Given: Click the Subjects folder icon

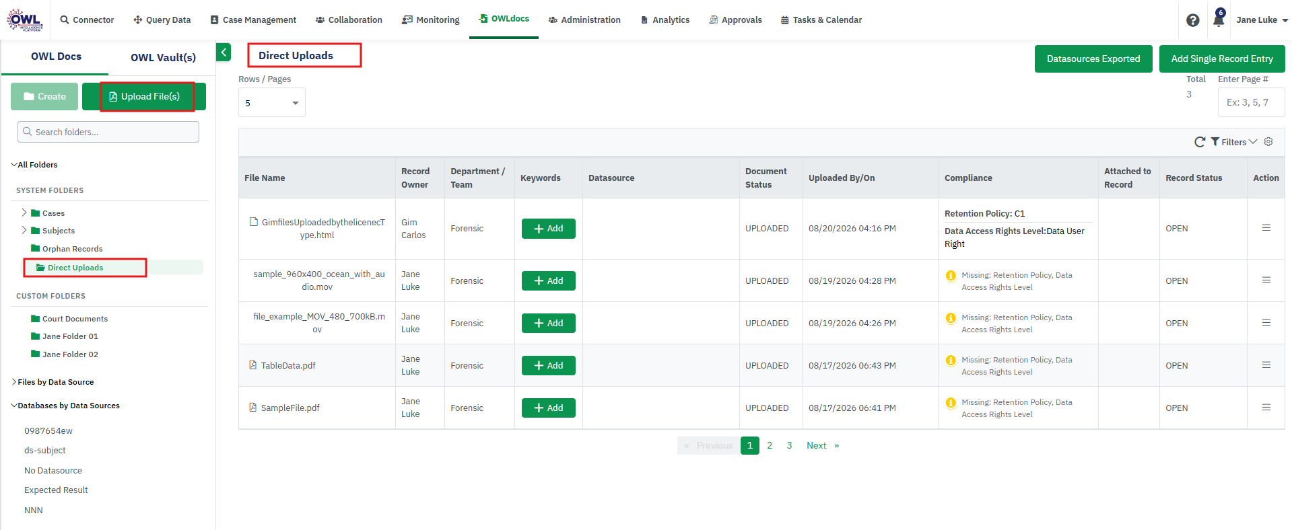Looking at the screenshot, I should point(36,230).
